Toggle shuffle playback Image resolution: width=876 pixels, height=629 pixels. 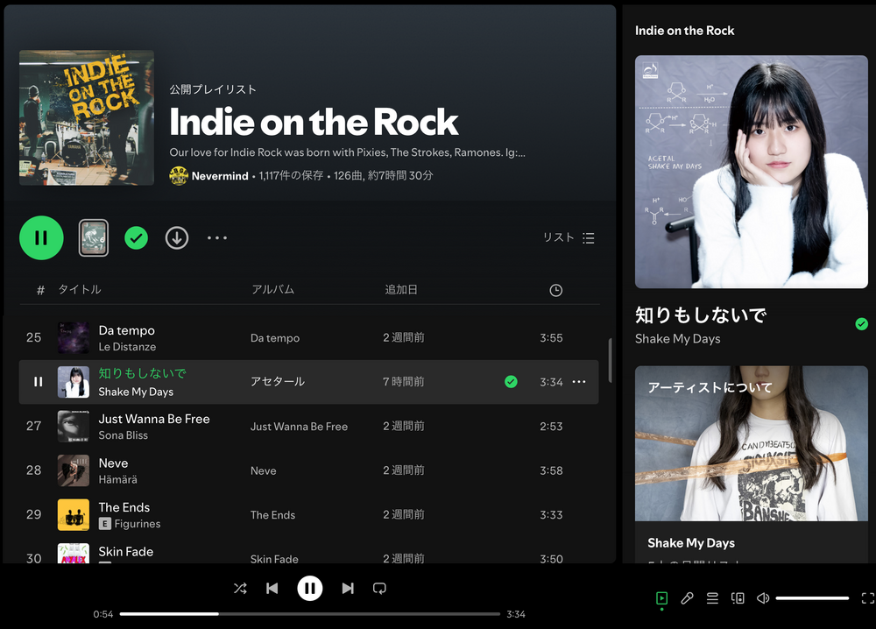[240, 588]
